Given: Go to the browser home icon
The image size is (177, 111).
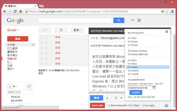Looking at the screenshot, I should pos(21,11).
